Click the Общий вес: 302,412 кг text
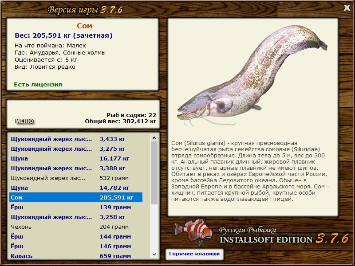355x266 pixels. pos(120,121)
